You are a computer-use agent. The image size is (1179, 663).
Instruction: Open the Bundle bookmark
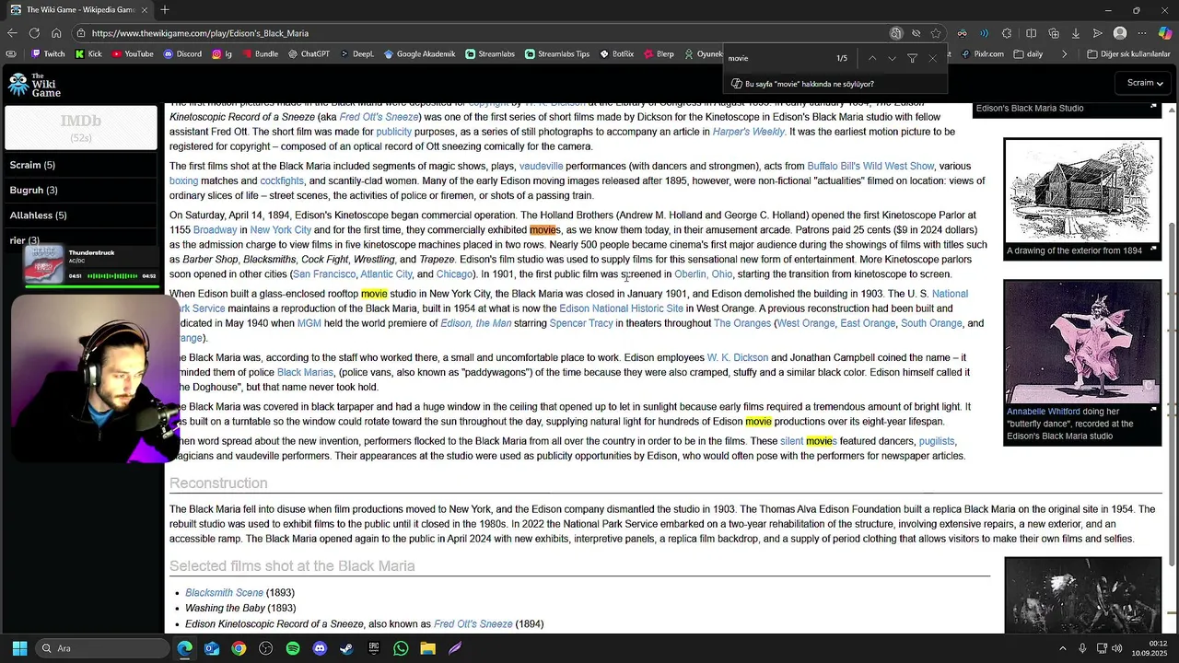pyautogui.click(x=260, y=54)
